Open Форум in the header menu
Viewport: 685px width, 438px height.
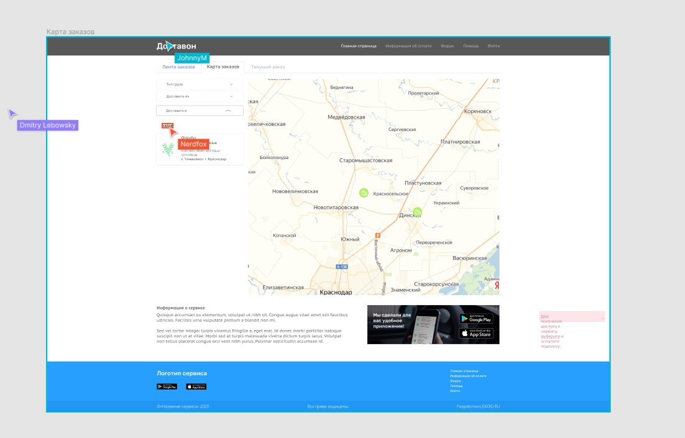pyautogui.click(x=447, y=46)
